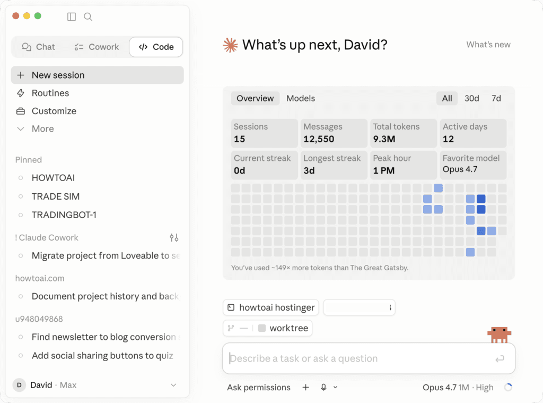Click the bottom-row blue activity heatmap square

470,252
